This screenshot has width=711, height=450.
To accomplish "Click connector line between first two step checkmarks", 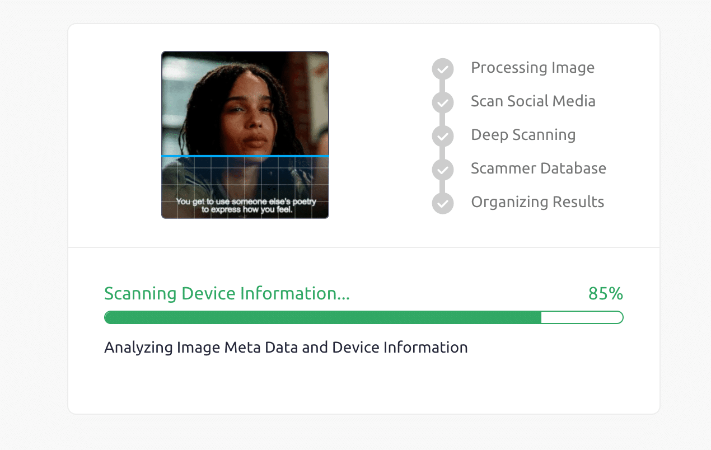I will 442,86.
